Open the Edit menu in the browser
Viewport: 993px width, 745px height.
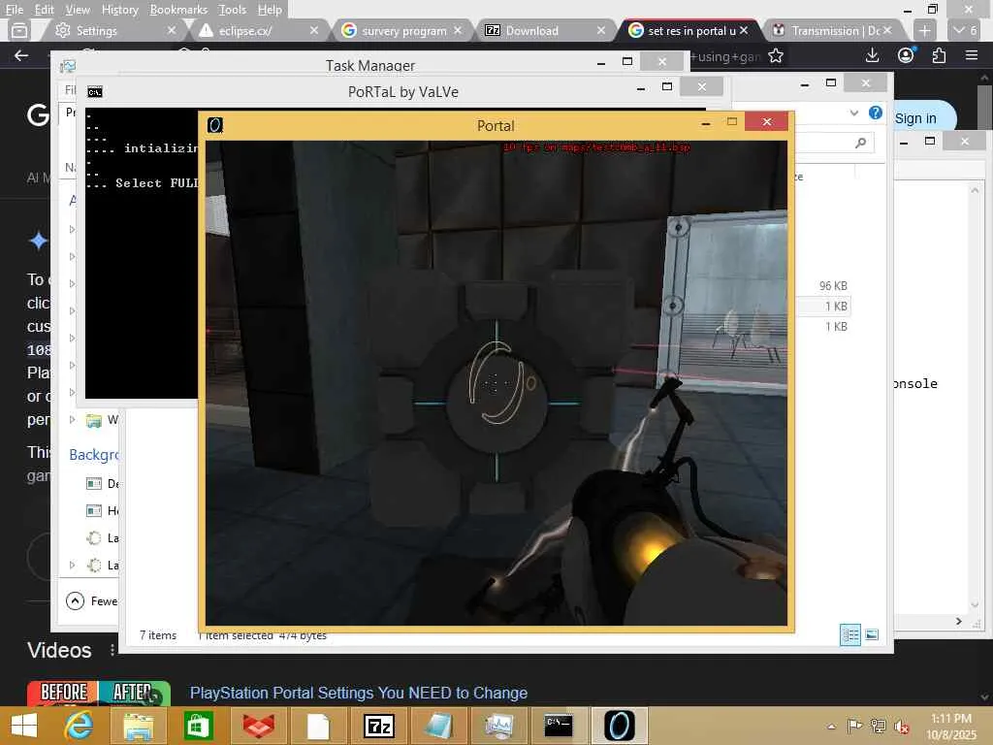click(x=45, y=10)
